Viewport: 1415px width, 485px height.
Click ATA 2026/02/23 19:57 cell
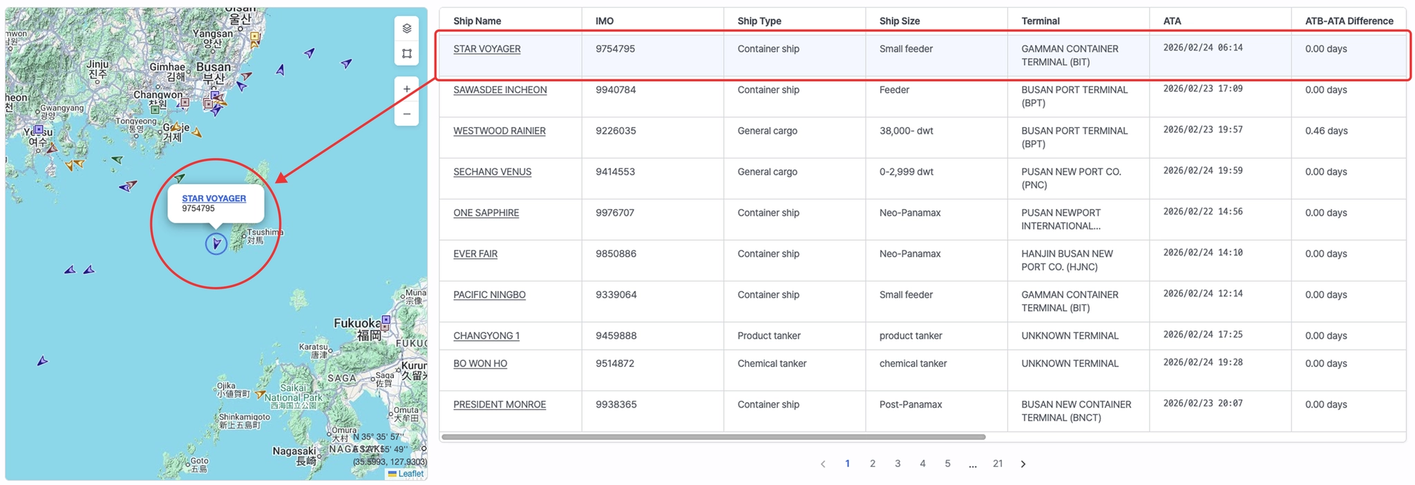click(x=1203, y=130)
